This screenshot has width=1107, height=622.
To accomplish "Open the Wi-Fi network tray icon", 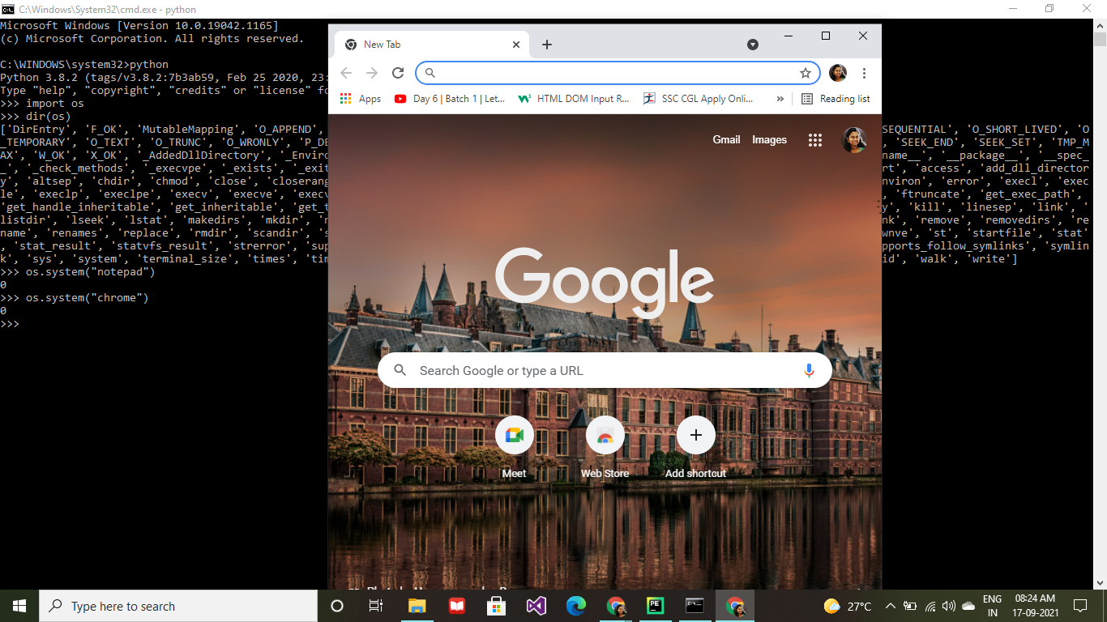I will 930,606.
